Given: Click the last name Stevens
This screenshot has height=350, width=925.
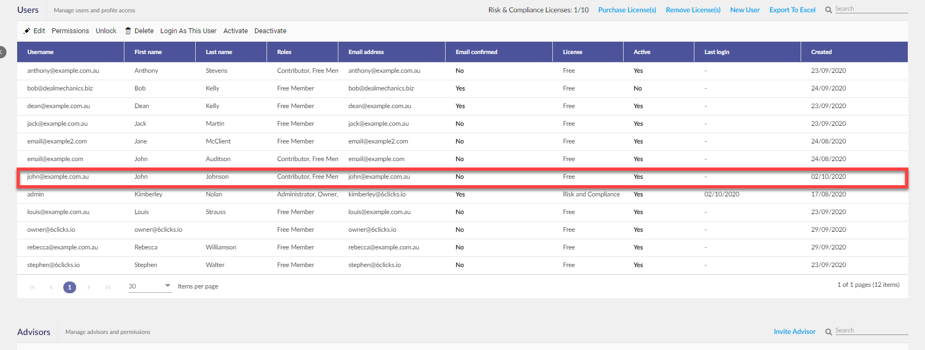Looking at the screenshot, I should pos(217,71).
